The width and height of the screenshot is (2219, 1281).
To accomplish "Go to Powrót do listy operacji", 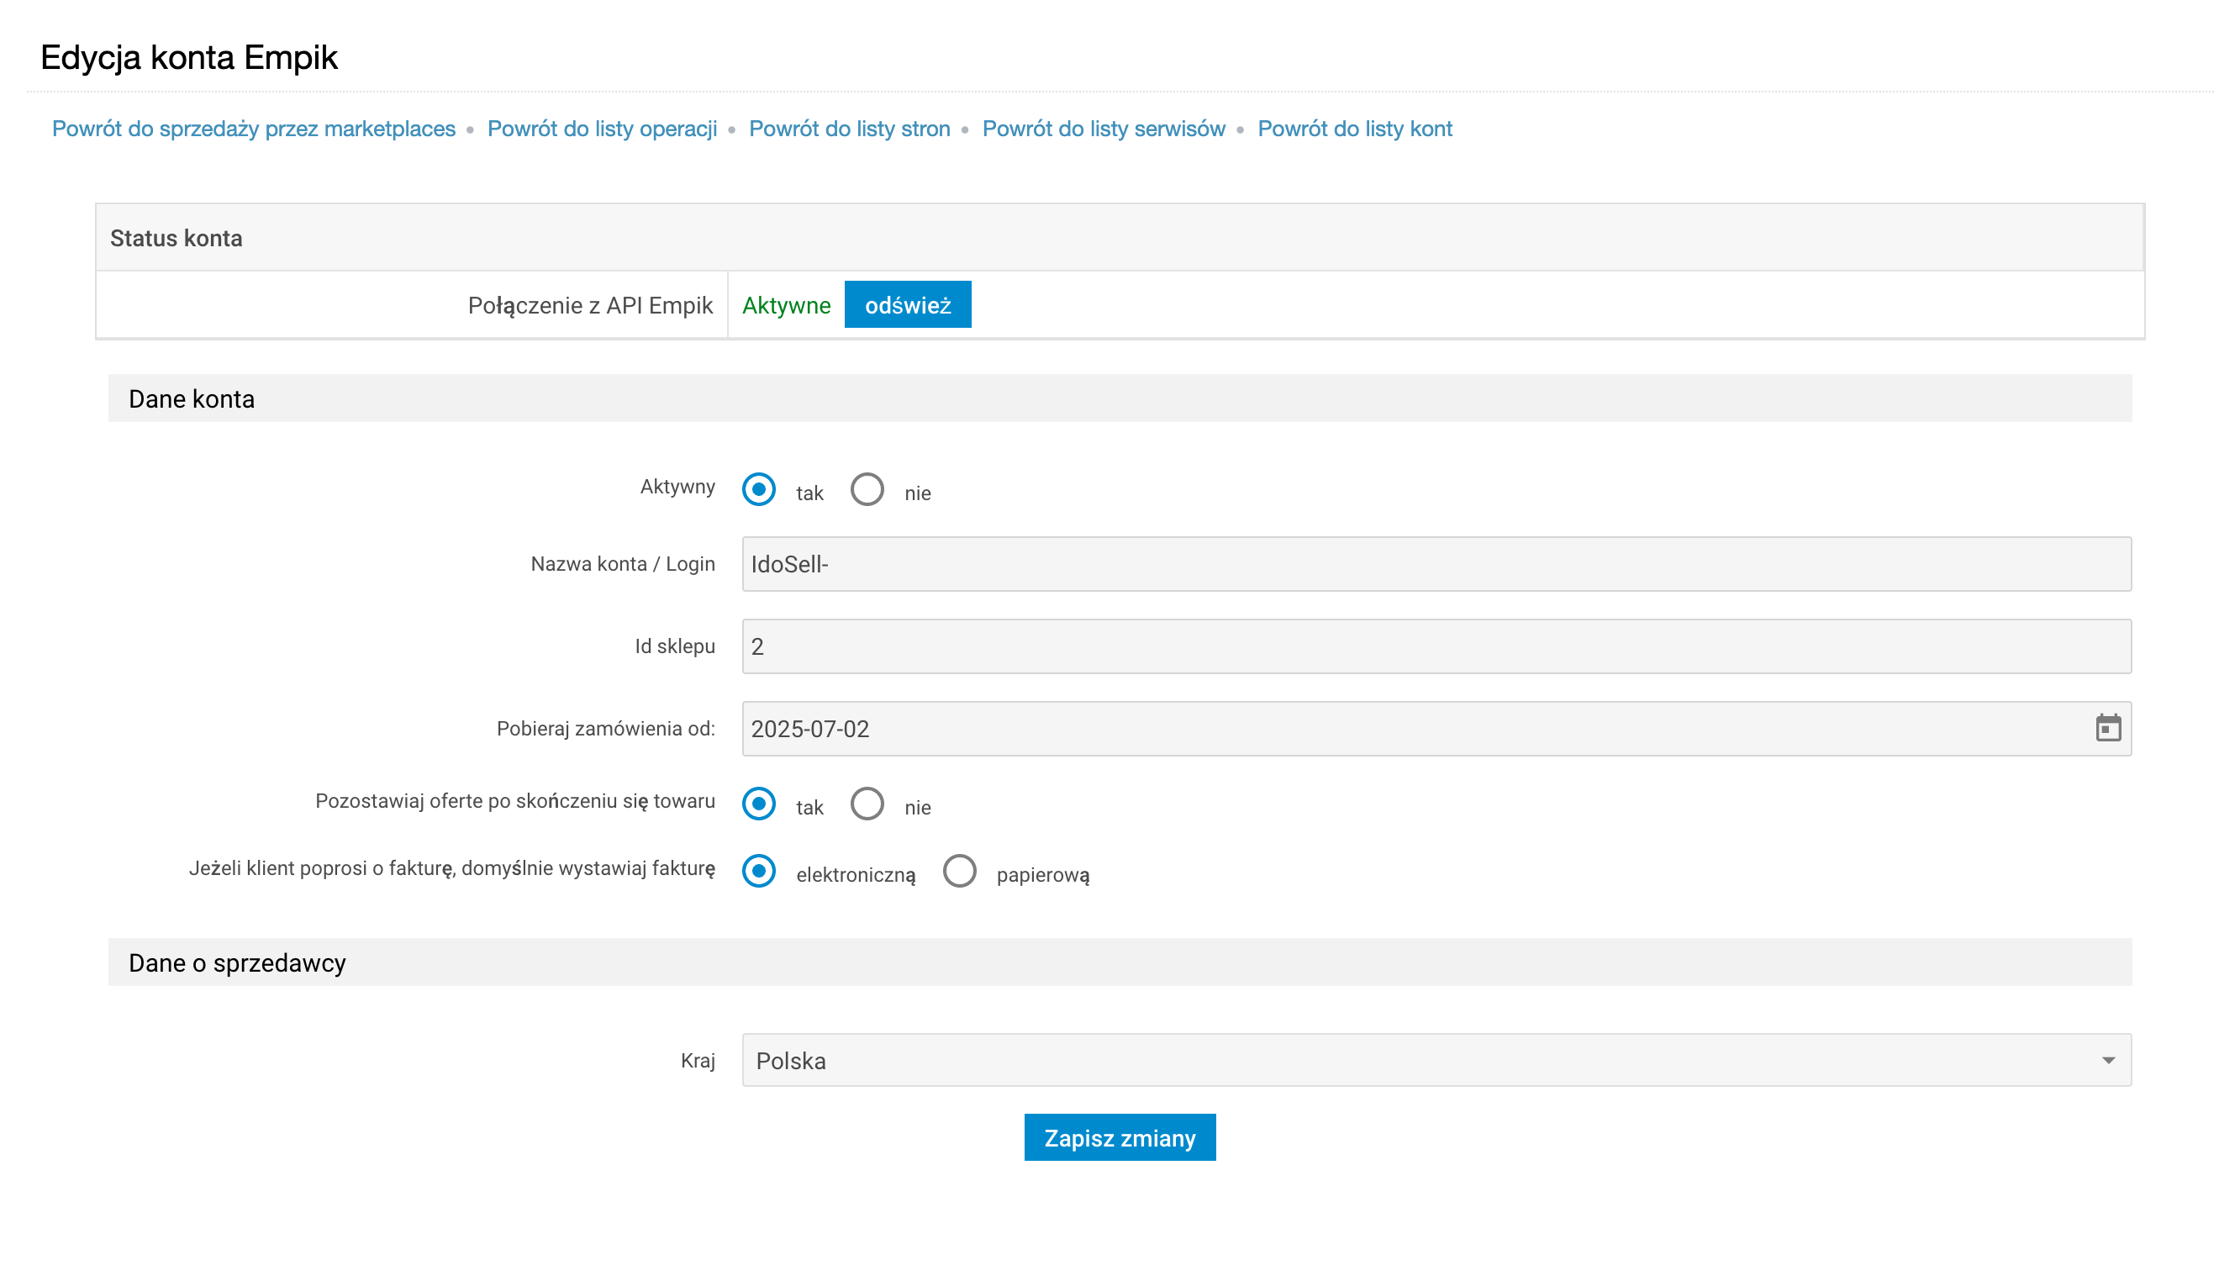I will point(602,129).
